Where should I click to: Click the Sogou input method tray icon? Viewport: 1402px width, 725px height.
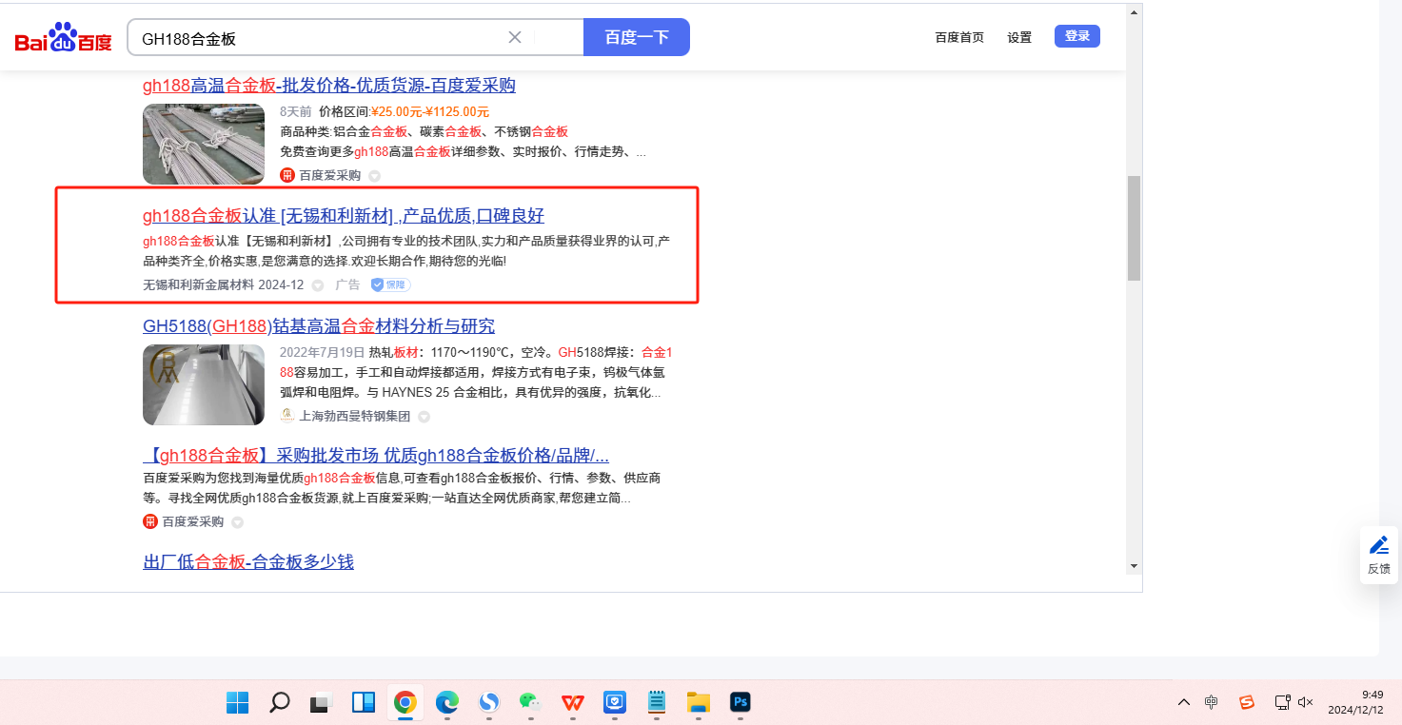(1246, 702)
